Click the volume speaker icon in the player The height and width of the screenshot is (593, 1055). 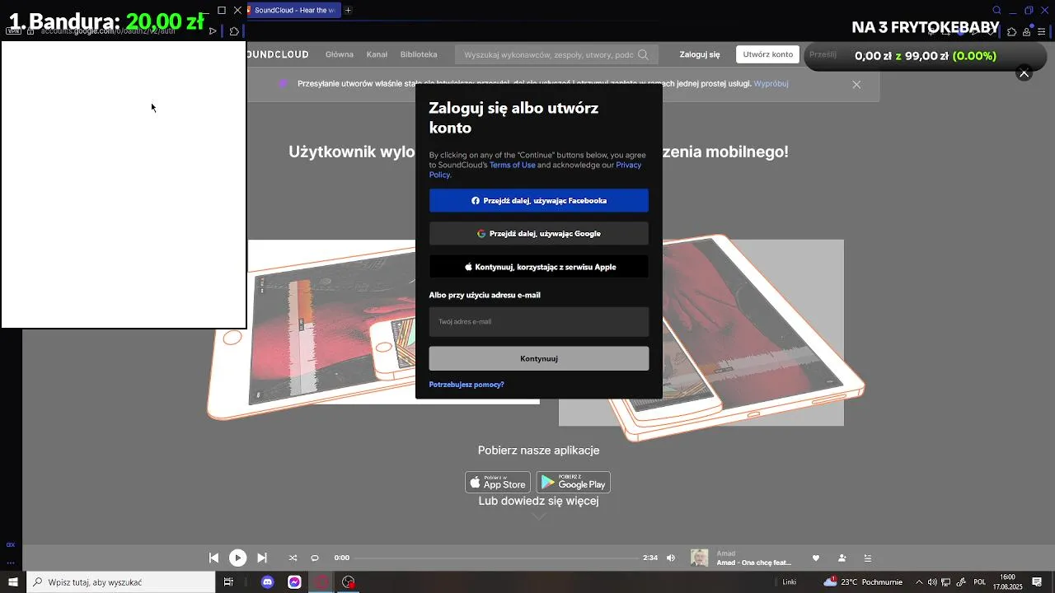click(671, 558)
